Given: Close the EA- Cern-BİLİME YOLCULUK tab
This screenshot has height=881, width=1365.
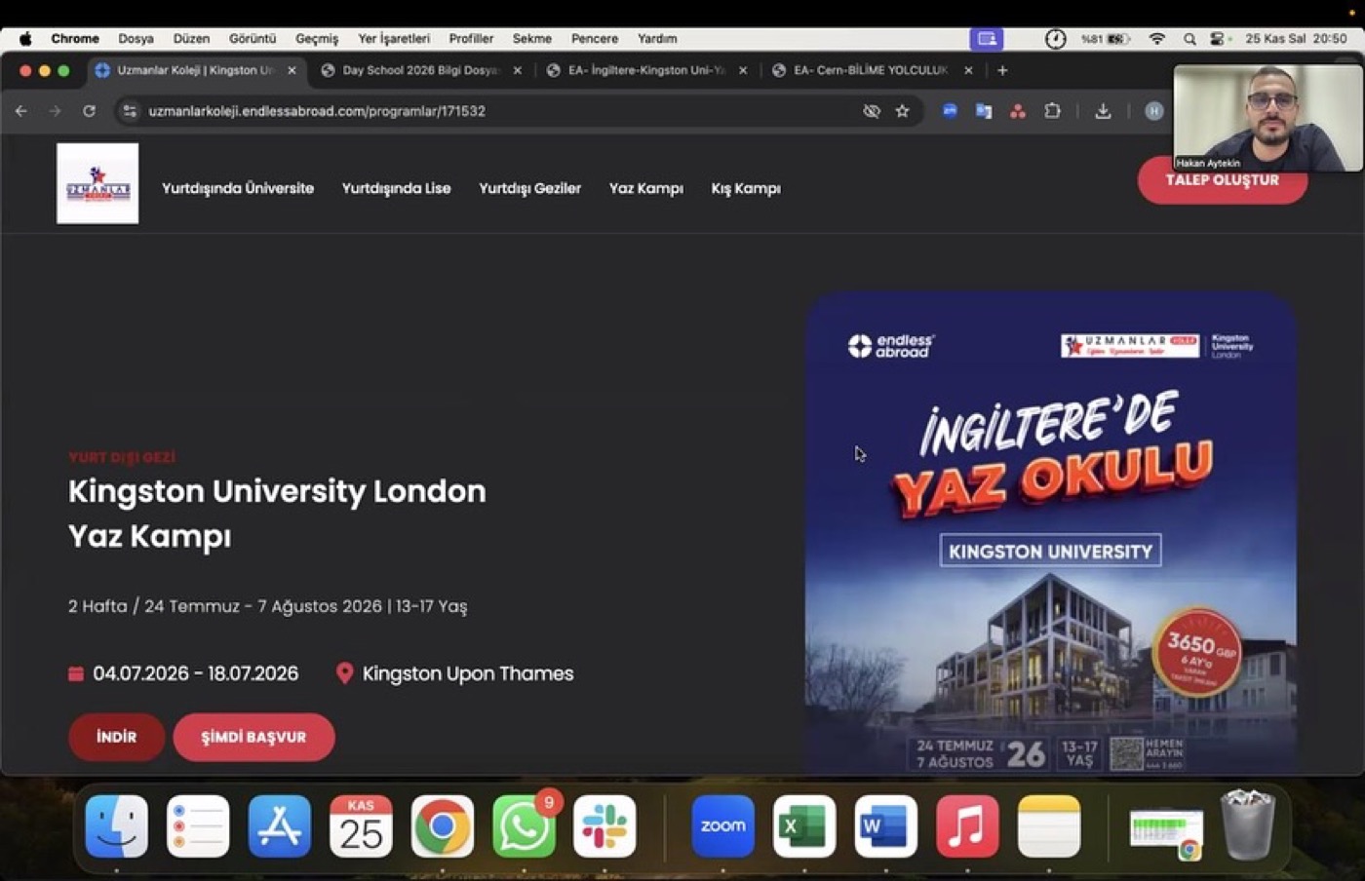Looking at the screenshot, I should coord(968,70).
